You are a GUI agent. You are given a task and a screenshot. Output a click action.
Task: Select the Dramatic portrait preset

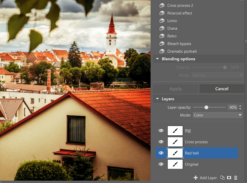point(182,51)
